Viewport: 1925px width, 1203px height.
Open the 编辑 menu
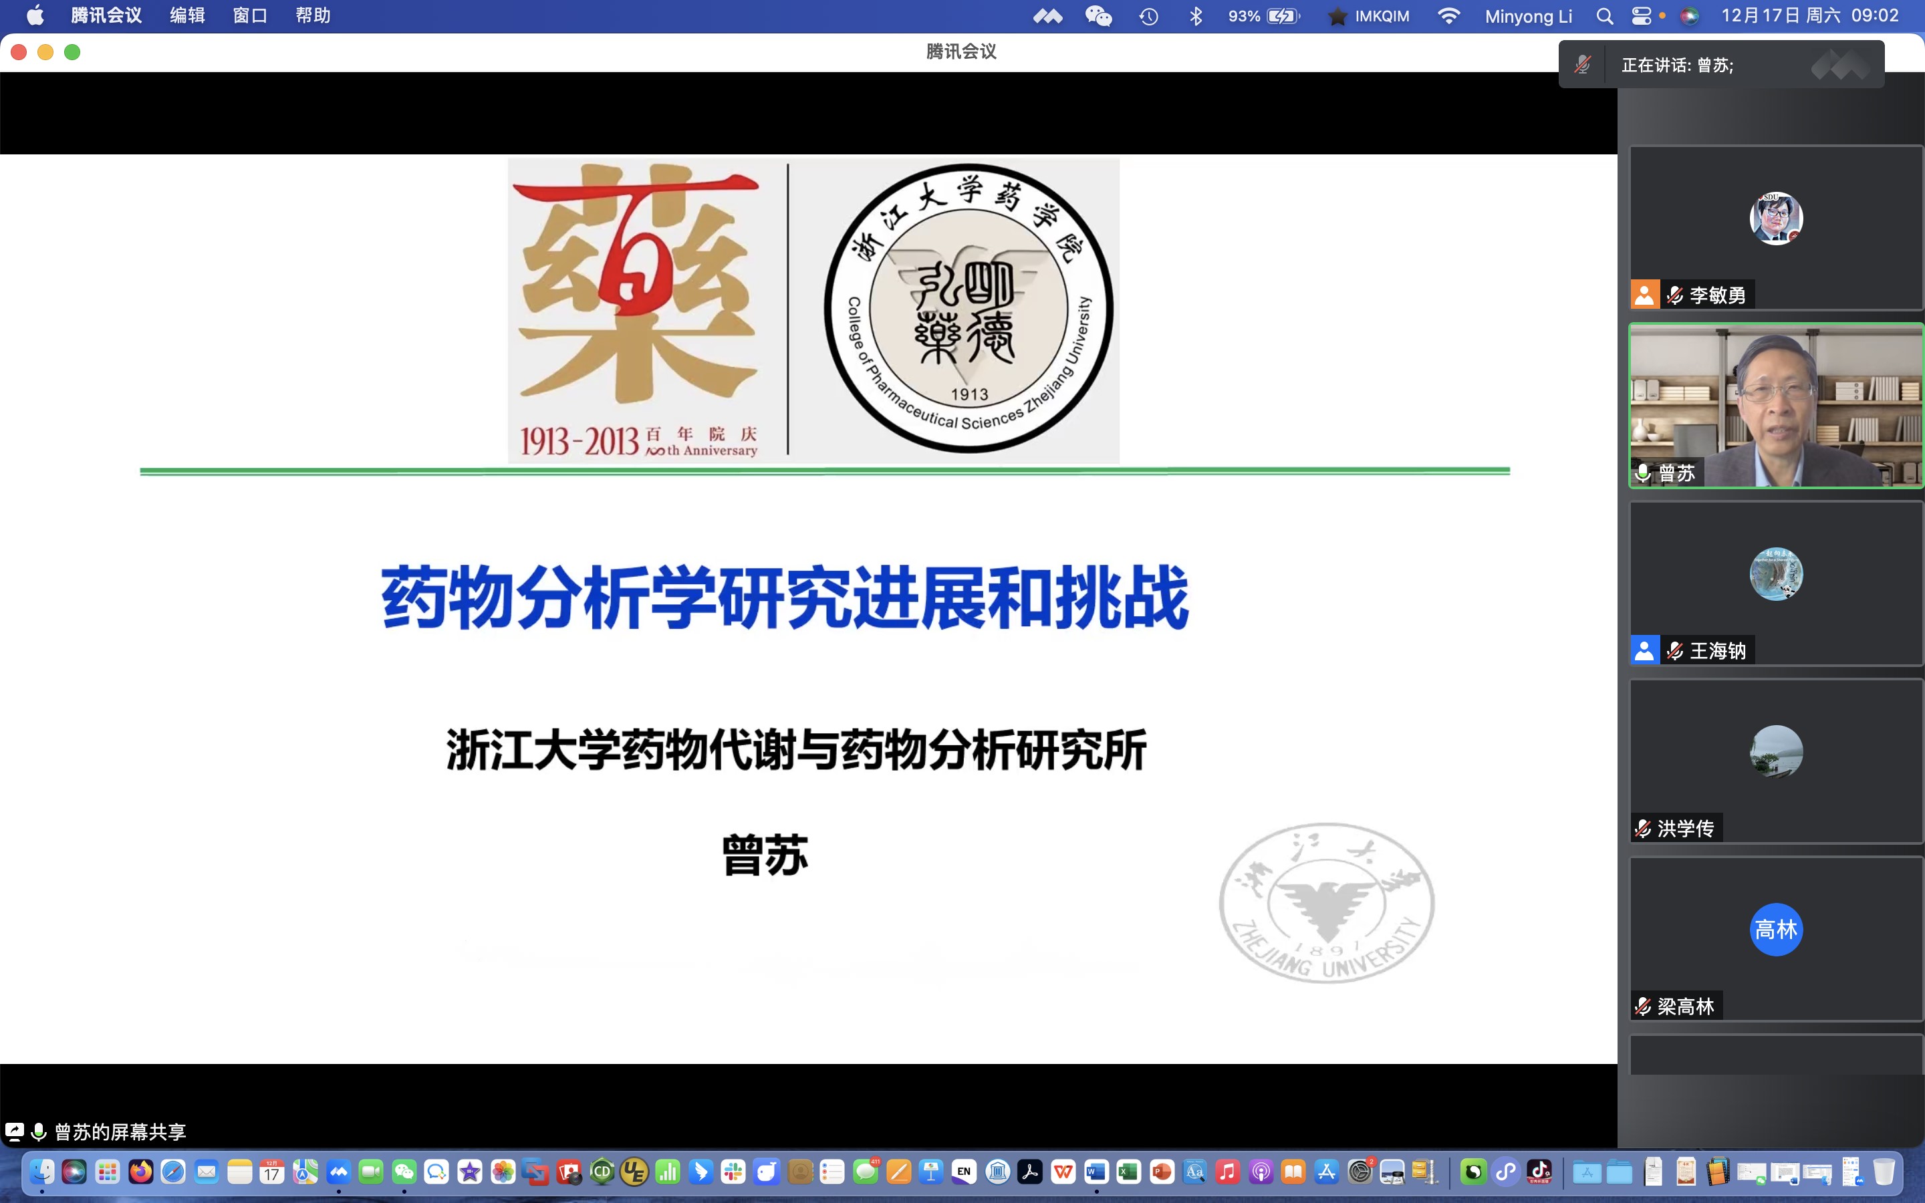pos(187,16)
